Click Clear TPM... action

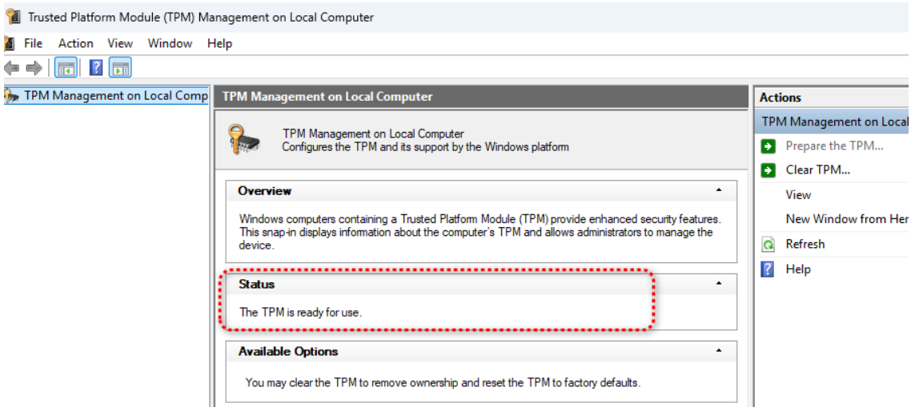click(817, 170)
